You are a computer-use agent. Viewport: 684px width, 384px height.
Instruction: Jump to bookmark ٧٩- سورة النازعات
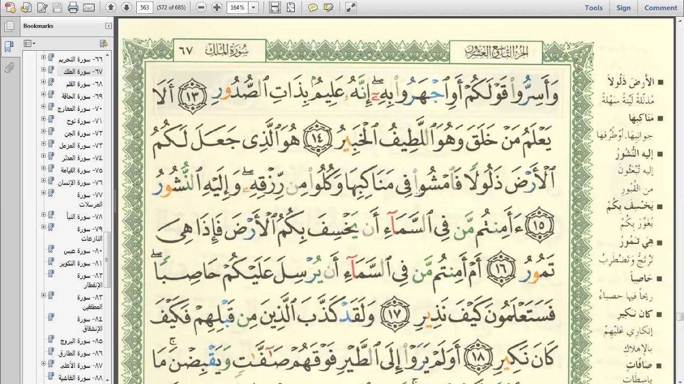[x=89, y=234]
